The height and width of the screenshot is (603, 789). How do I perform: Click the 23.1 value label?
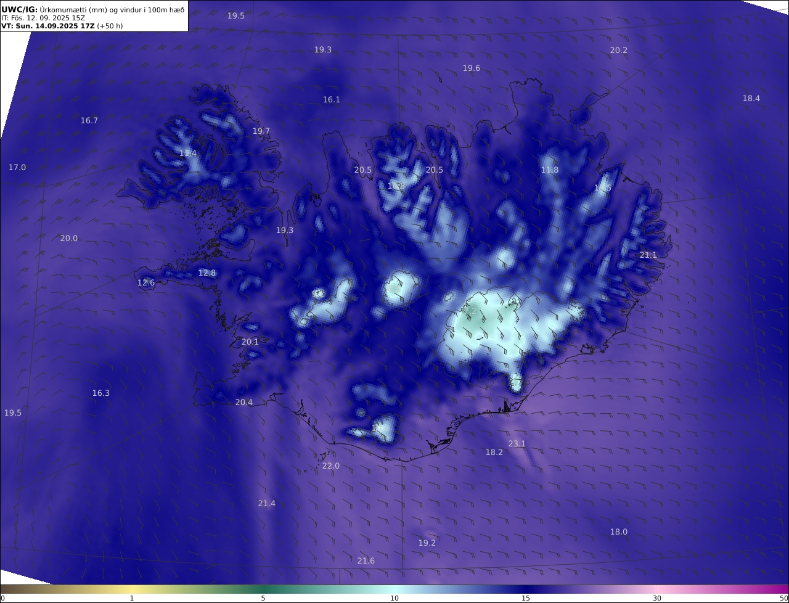[x=517, y=444]
